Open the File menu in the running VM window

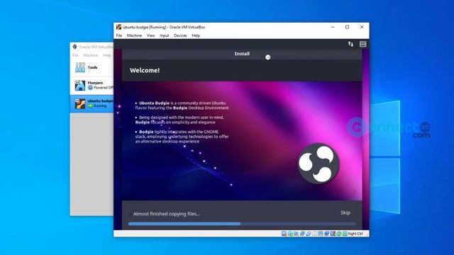click(x=119, y=35)
